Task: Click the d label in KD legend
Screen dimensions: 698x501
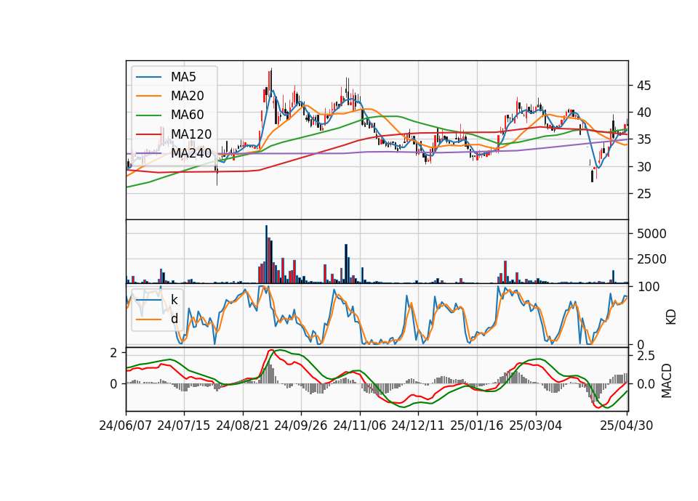Action: 174,319
